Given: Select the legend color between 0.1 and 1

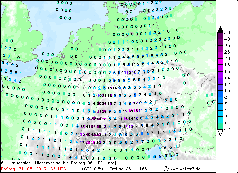Looking at the screenshot, I should click(220, 126).
